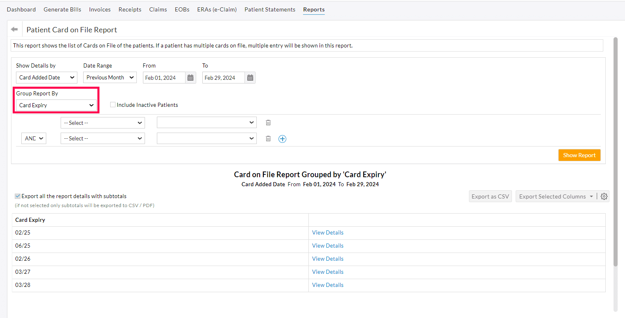Screen dimensions: 625x318
Task: Click inside the From date input field
Action: pyautogui.click(x=164, y=77)
